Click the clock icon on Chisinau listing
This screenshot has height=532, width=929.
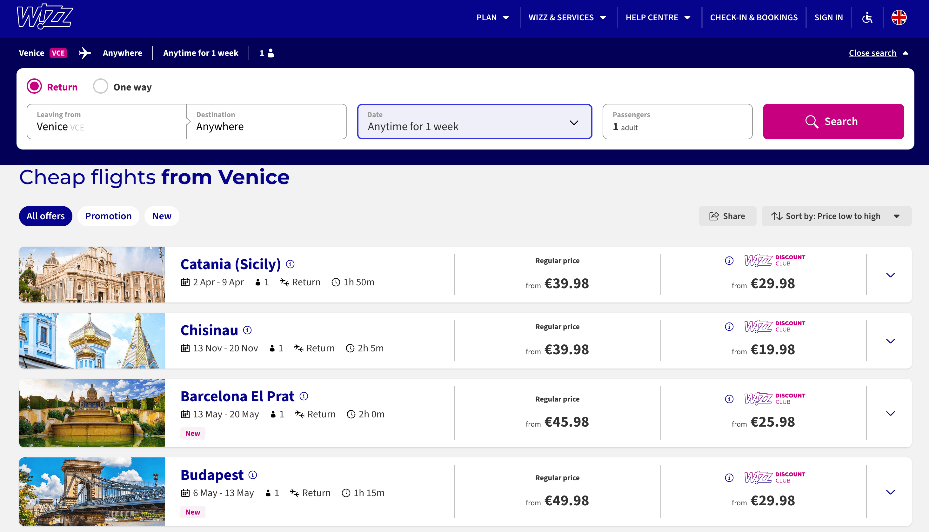350,348
